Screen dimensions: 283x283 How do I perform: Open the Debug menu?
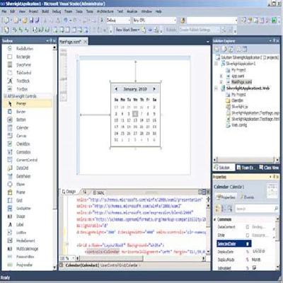tap(57, 11)
